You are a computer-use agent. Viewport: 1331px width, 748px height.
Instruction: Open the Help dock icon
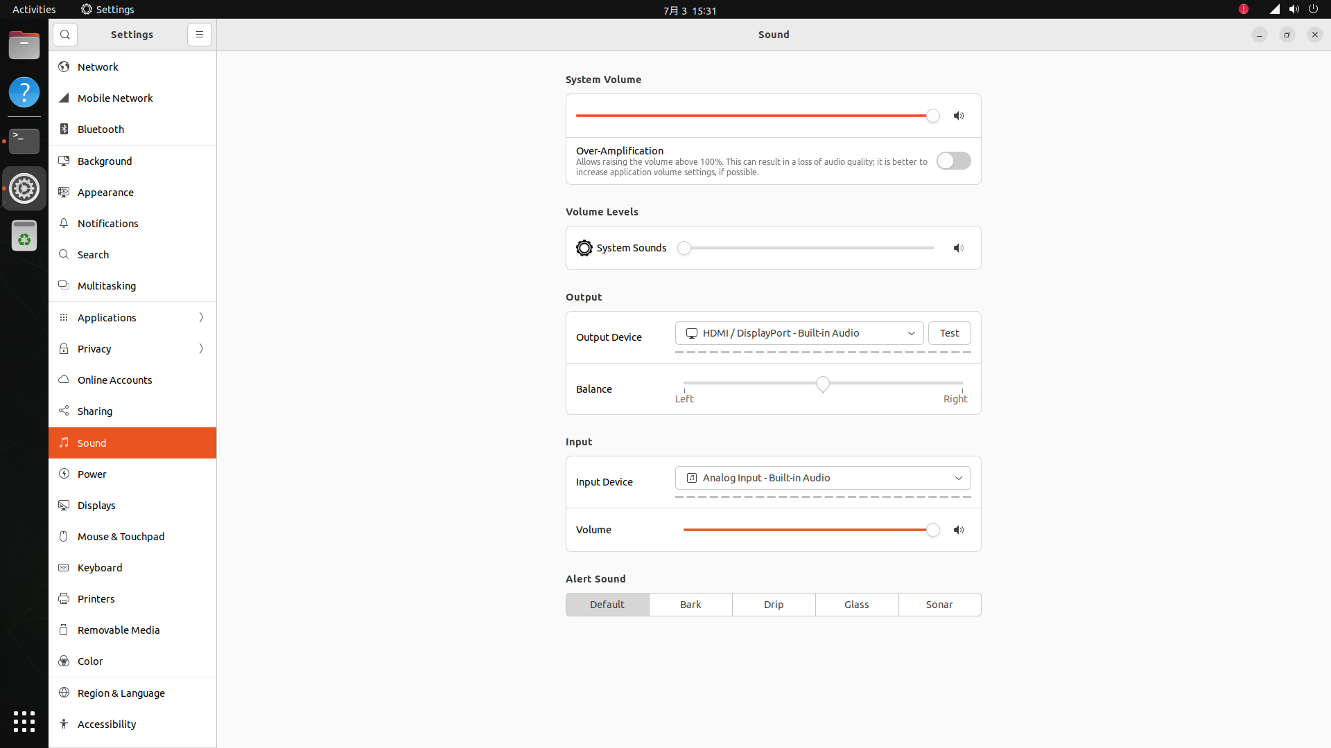(24, 92)
